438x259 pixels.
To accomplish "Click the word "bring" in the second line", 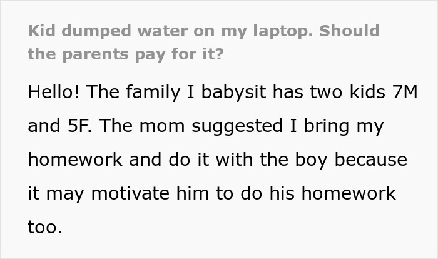I will click(327, 126).
